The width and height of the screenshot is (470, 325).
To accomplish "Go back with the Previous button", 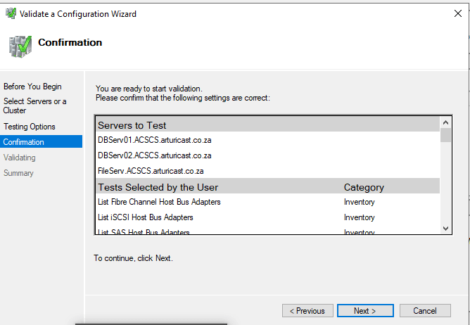I will pos(307,310).
